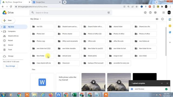
Task: Open the Google account avatar
Action: [169, 13]
